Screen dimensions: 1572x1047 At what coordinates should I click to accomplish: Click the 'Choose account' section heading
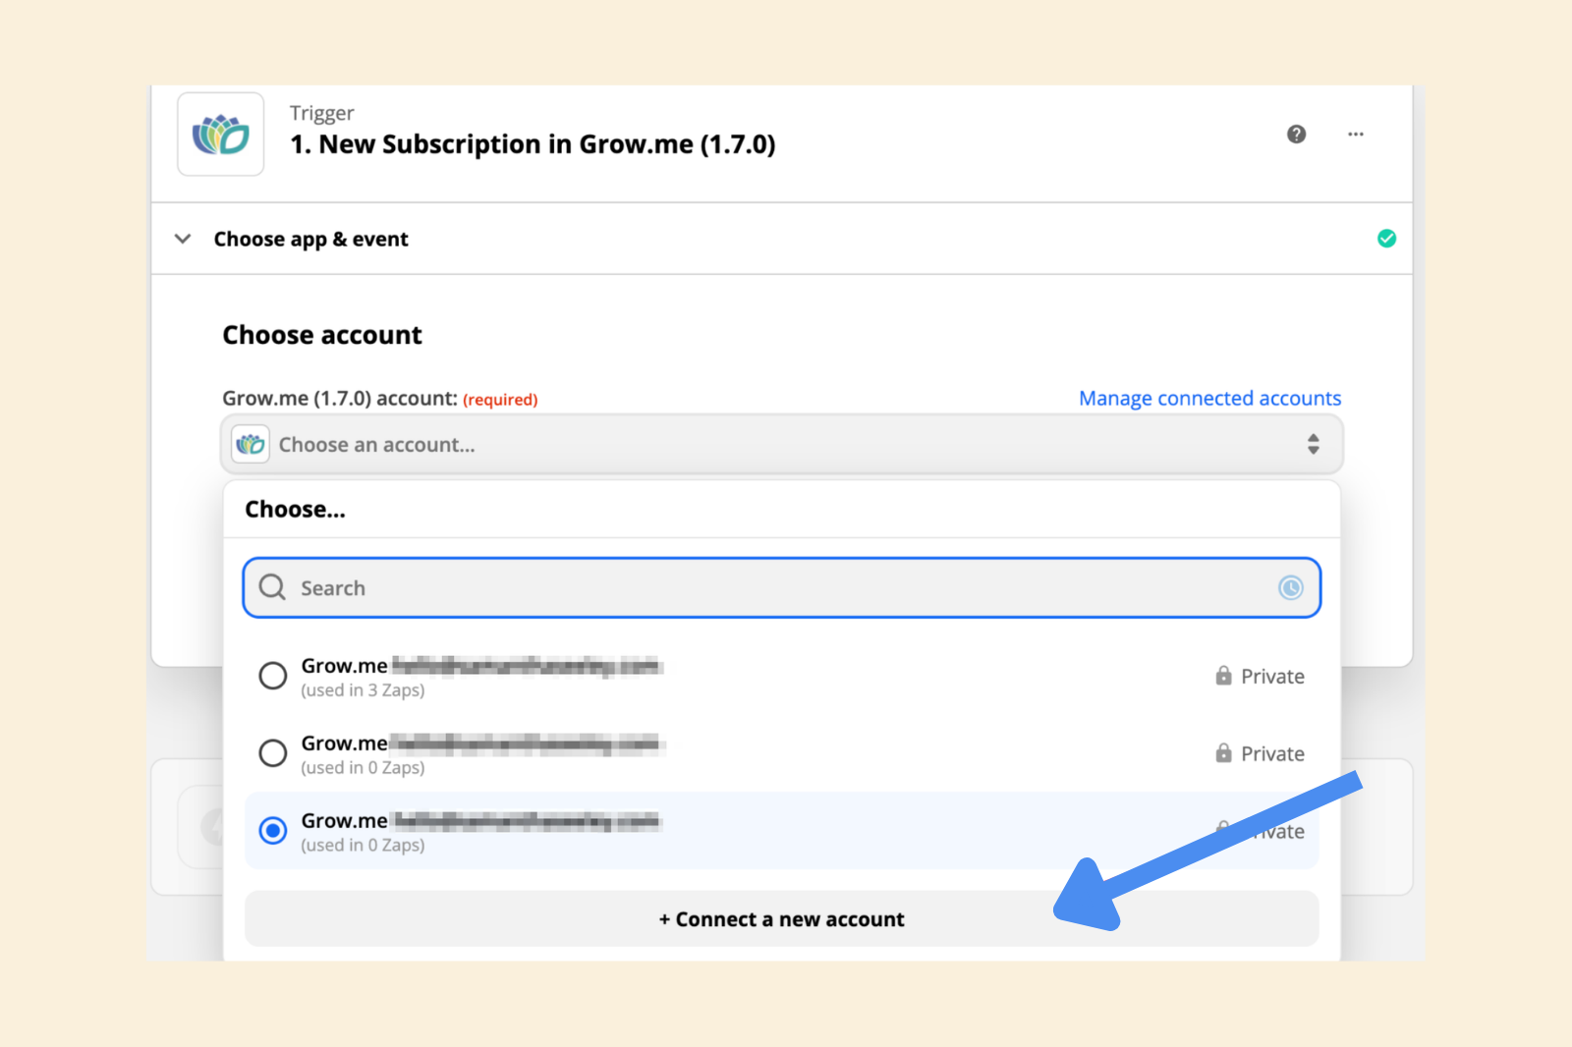point(322,335)
